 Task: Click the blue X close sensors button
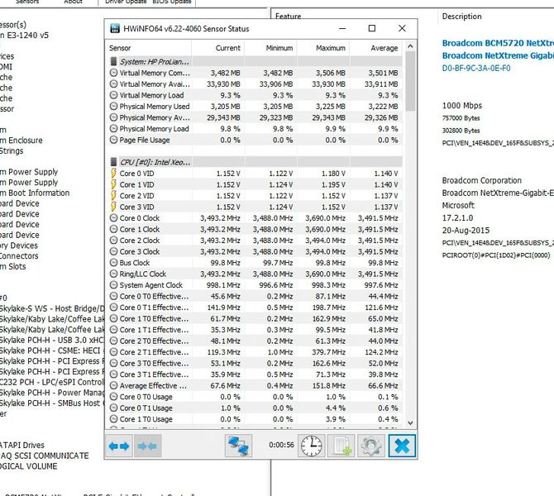pyautogui.click(x=402, y=446)
